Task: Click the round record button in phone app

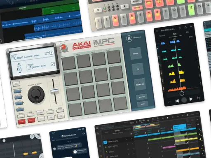Action: pos(184,100)
